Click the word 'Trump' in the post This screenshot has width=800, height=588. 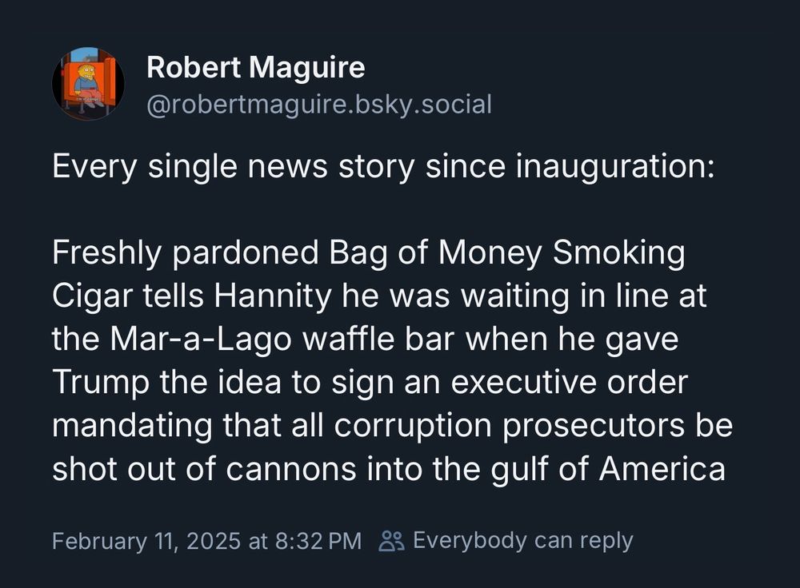101,382
